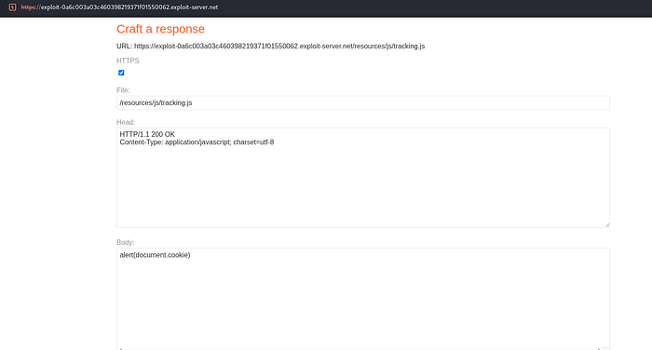This screenshot has width=652, height=350.
Task: Click inside the Head textarea
Action: (363, 178)
